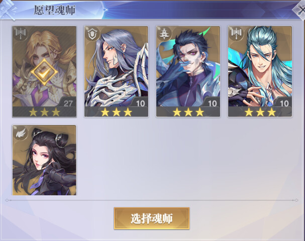
Task: Click the hammer emblem beside 愿望魂师 title
Action: 8,11
